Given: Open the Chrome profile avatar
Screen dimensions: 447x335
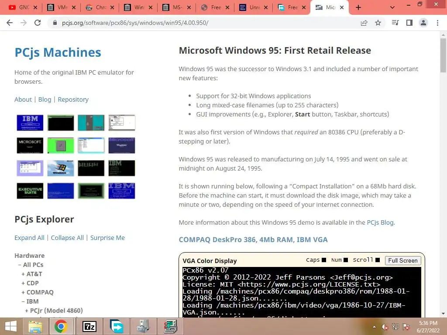Looking at the screenshot, I should coord(423,23).
